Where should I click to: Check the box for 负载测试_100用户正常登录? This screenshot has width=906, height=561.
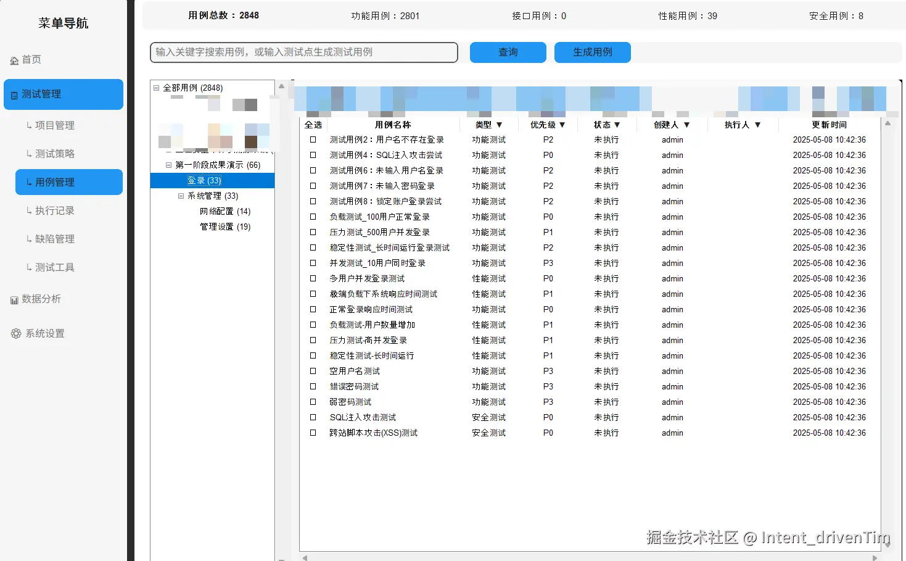[313, 217]
